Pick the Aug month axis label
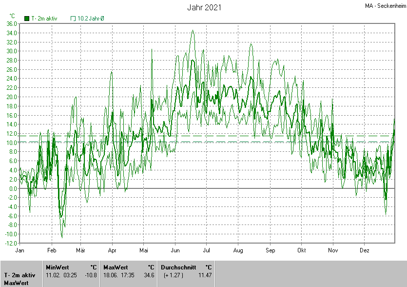 pos(238,250)
